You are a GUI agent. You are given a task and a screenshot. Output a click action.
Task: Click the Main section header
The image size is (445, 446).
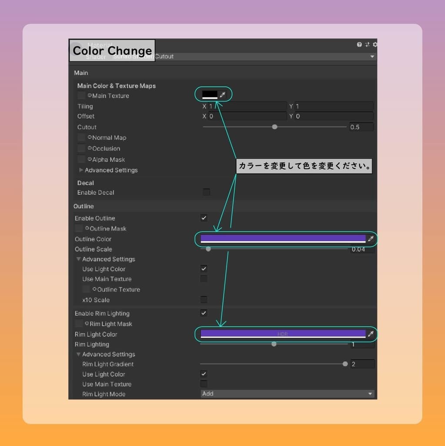coord(81,73)
